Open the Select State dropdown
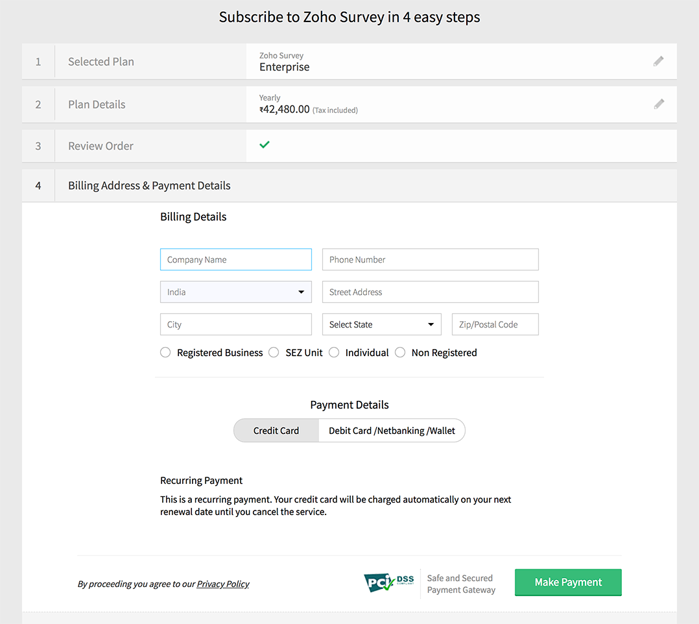Viewport: 699px width, 624px height. 381,324
